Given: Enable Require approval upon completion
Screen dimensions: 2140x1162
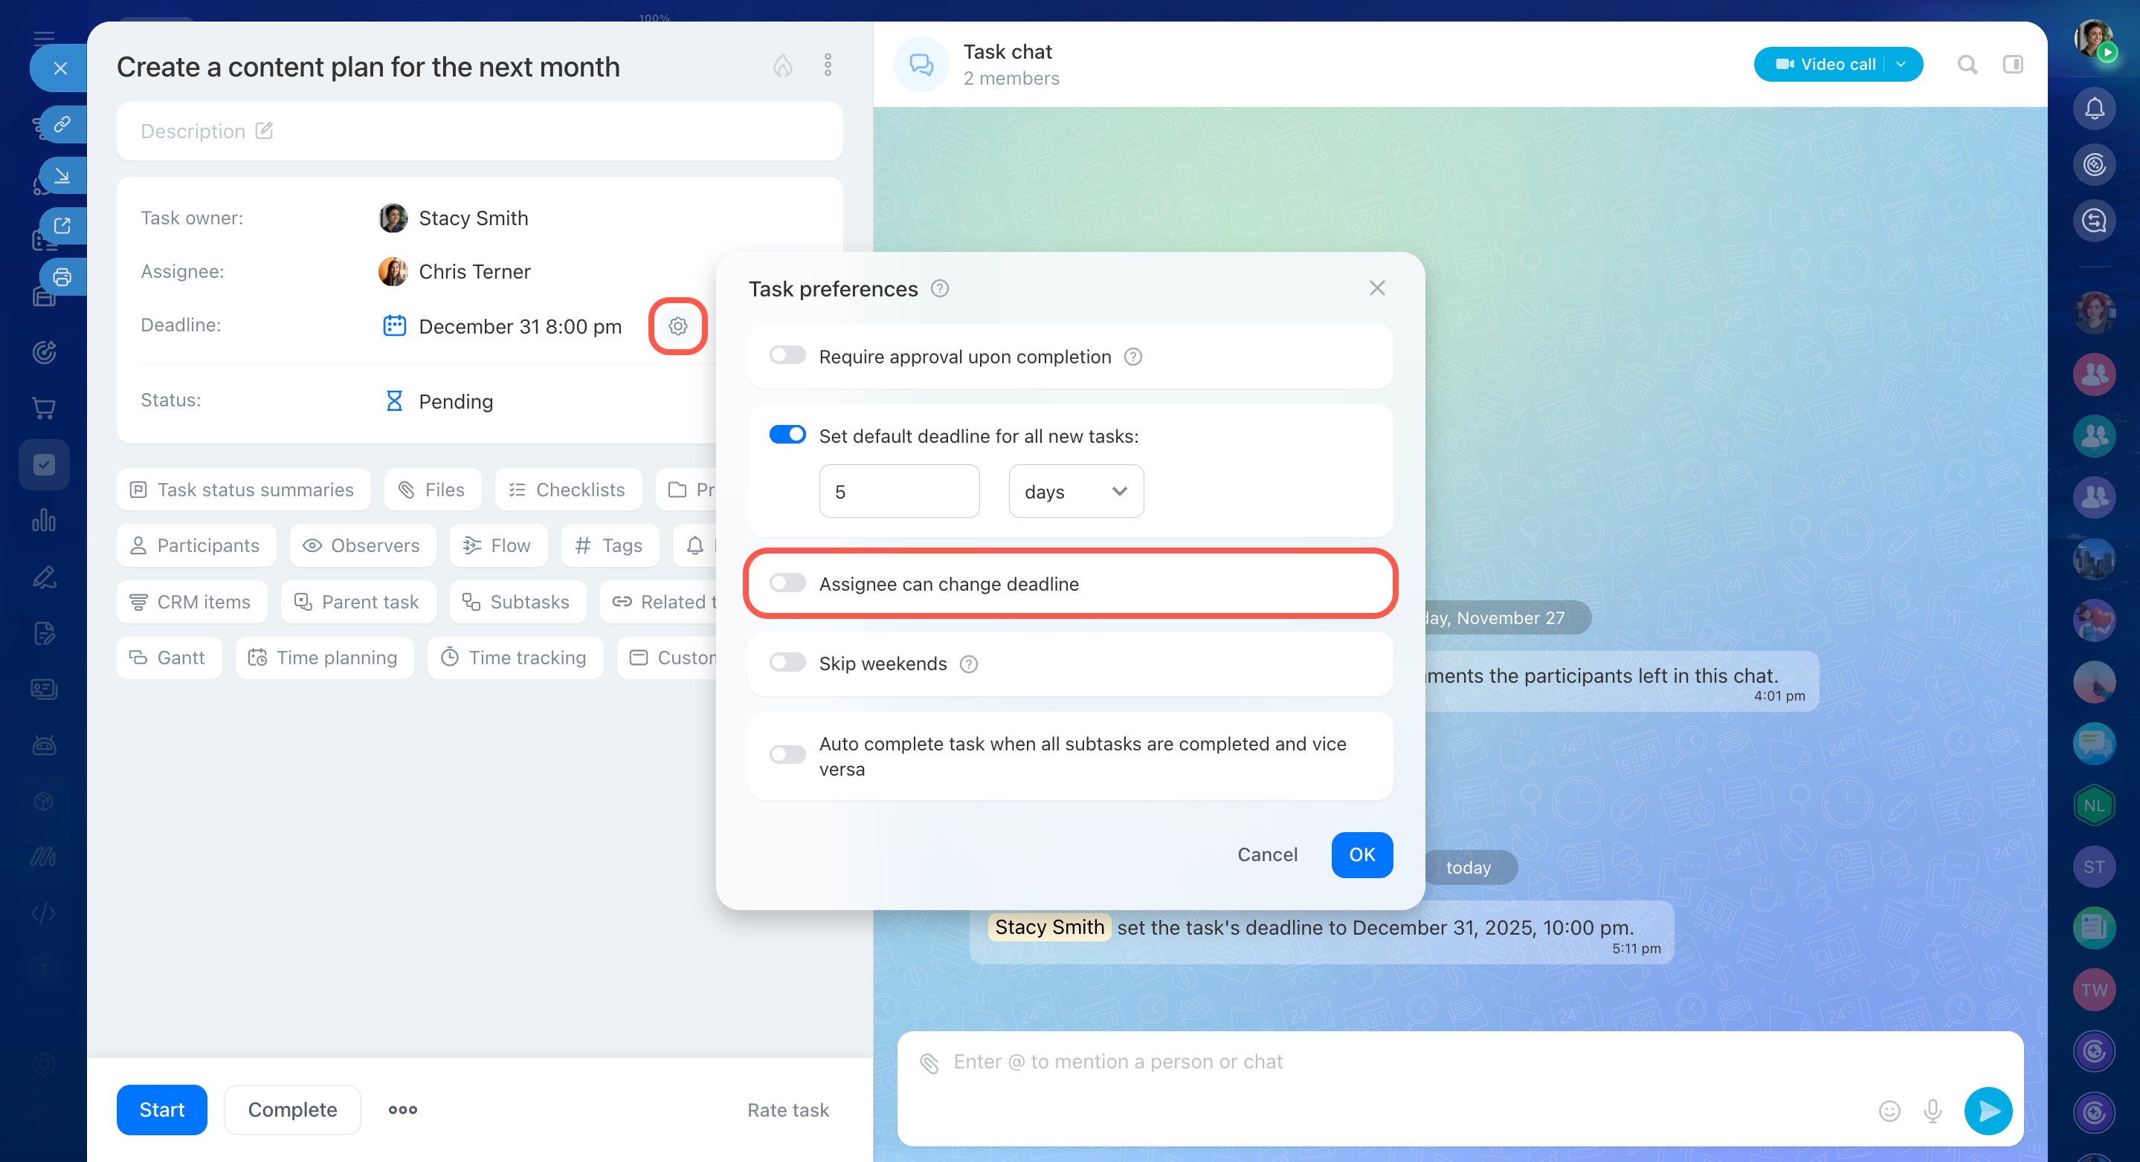Looking at the screenshot, I should pyautogui.click(x=787, y=356).
